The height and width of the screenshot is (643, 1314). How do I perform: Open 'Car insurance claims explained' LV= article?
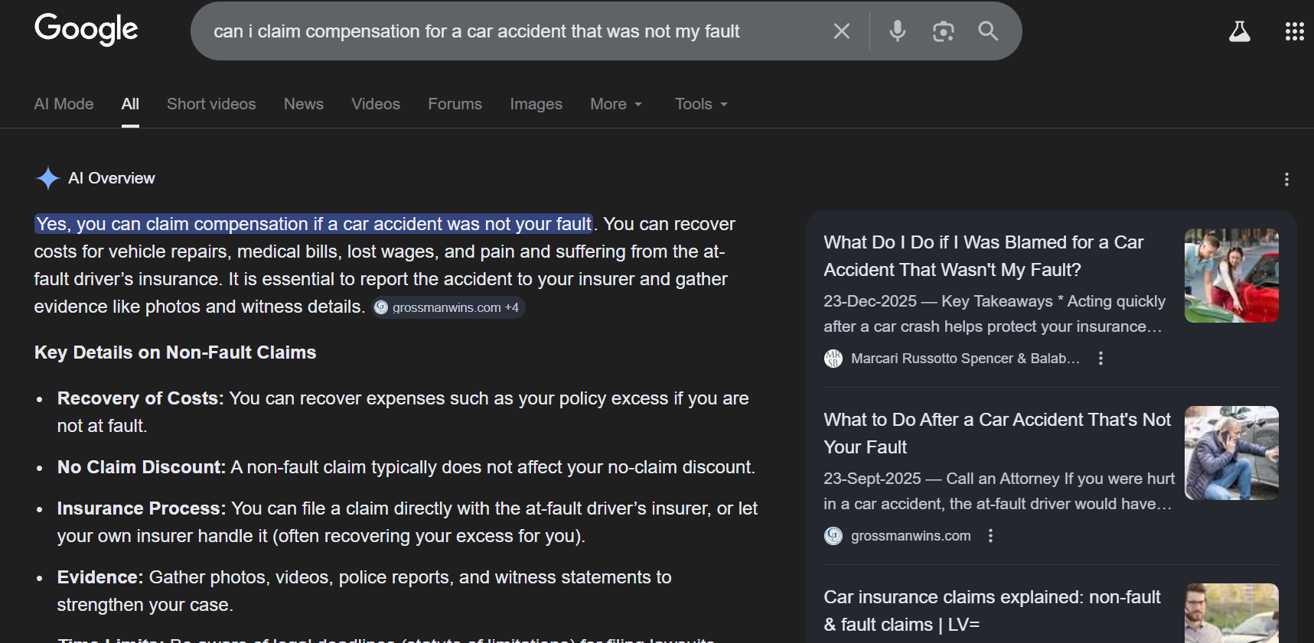click(x=992, y=611)
